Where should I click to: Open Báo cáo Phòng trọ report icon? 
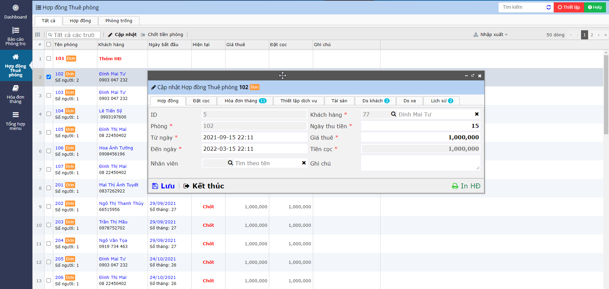pos(16,31)
